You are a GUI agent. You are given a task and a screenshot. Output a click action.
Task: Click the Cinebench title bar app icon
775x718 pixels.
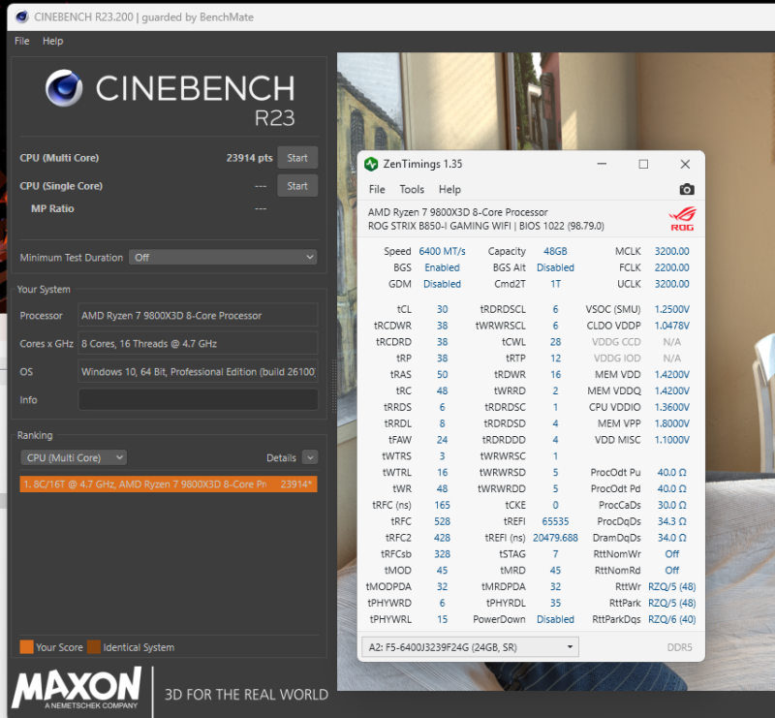coord(21,16)
